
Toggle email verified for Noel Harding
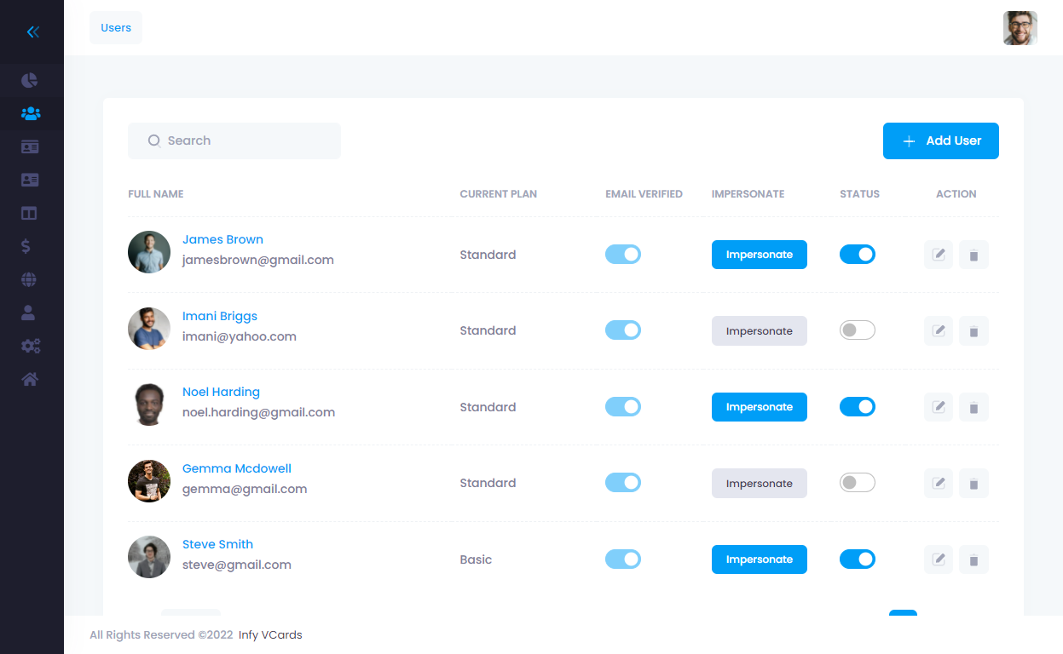[622, 407]
